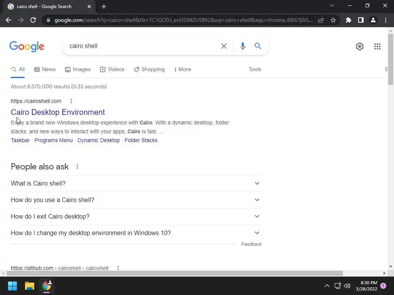
Task: Open the Chrome extensions puzzle icon
Action: (348, 20)
